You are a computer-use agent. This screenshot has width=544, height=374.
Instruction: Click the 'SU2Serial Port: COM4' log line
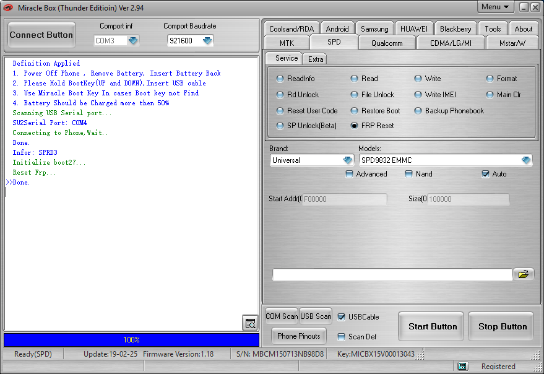[50, 123]
